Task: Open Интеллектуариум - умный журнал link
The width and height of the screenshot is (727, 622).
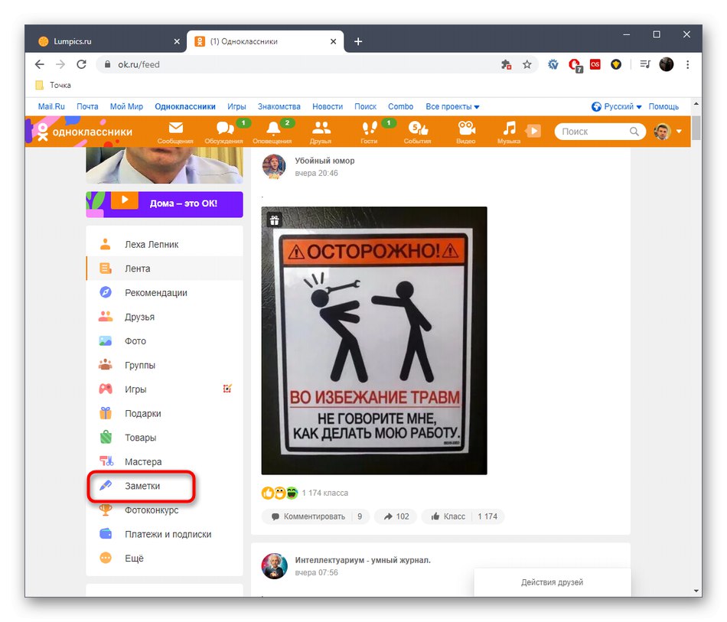Action: pyautogui.click(x=363, y=560)
